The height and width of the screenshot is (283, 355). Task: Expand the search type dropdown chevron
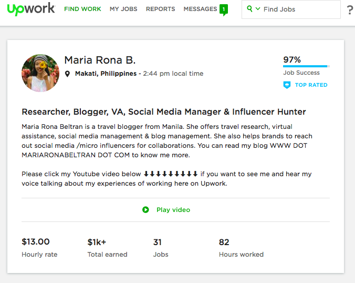258,9
